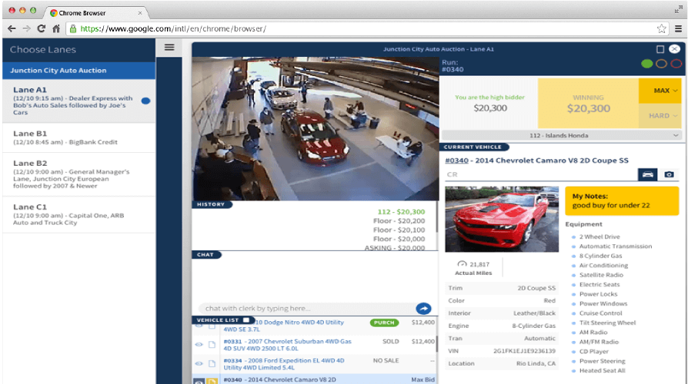
Task: Click the green PURCH badge
Action: (x=384, y=323)
